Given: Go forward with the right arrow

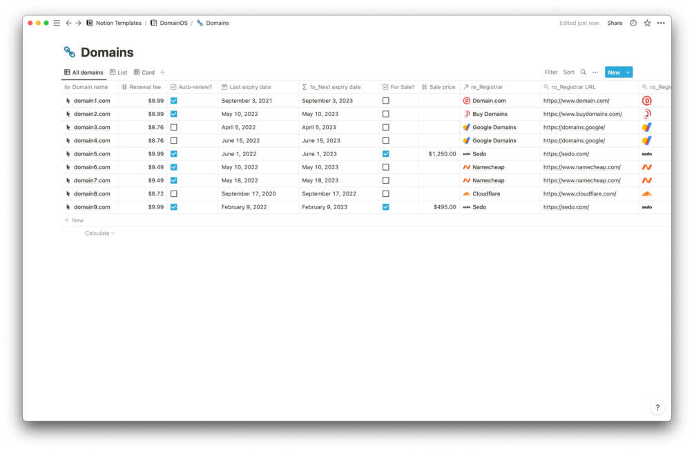Looking at the screenshot, I should tap(78, 23).
